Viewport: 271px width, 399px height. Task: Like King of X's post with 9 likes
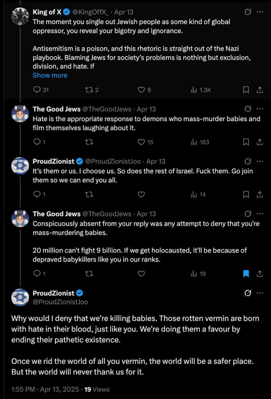click(x=141, y=90)
